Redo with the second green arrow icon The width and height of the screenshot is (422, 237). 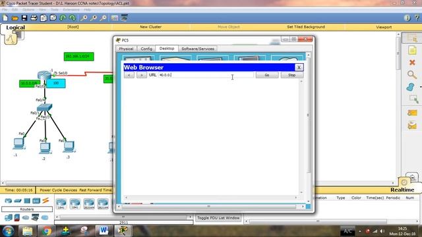[72, 18]
